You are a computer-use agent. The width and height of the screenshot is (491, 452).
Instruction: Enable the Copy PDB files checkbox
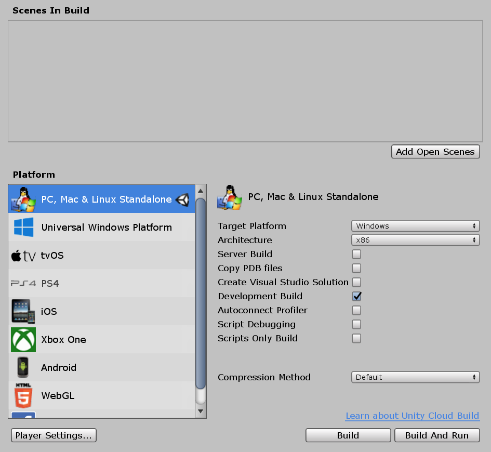pyautogui.click(x=356, y=268)
